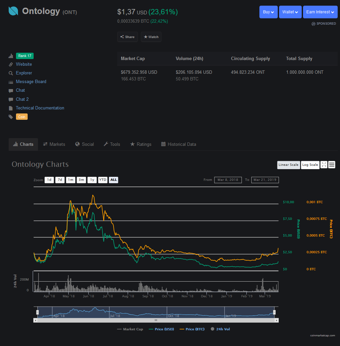Click the 1.000.000.000 ONT total supply
The height and width of the screenshot is (346, 340).
(x=305, y=72)
